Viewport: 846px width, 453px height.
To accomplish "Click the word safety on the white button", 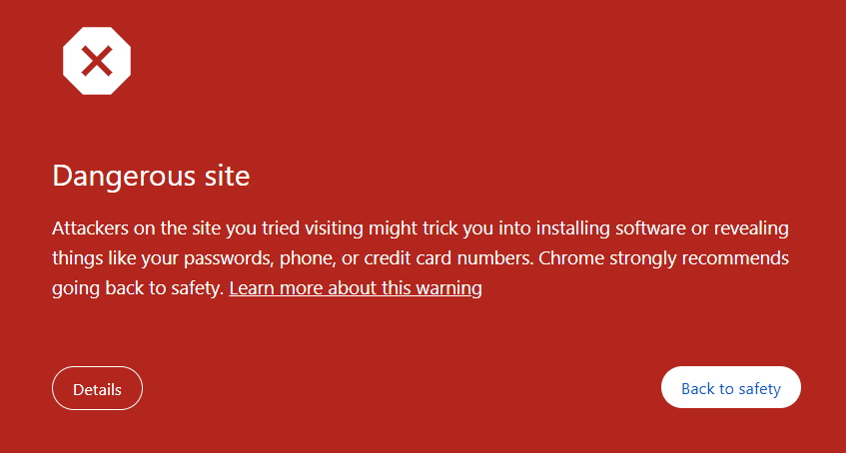I will (x=760, y=389).
